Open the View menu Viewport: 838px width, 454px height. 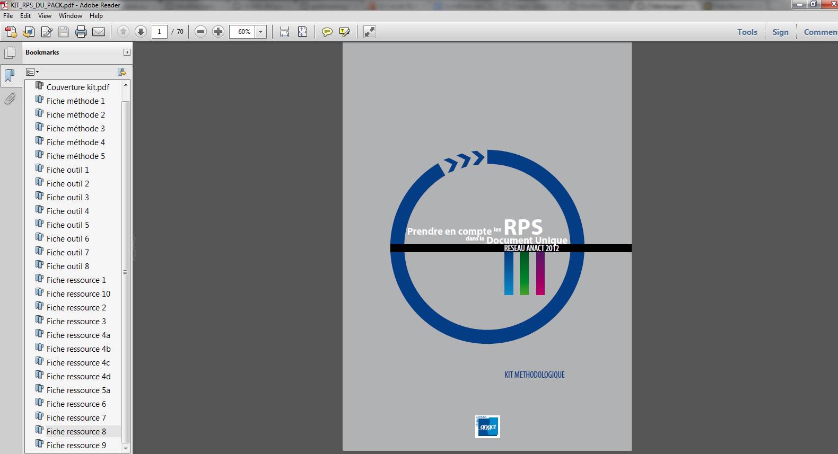(x=45, y=16)
